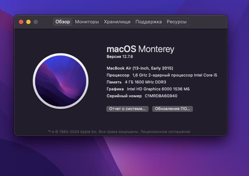Click the macOS Monterey logo image
This screenshot has width=249, height=176.
click(60, 81)
